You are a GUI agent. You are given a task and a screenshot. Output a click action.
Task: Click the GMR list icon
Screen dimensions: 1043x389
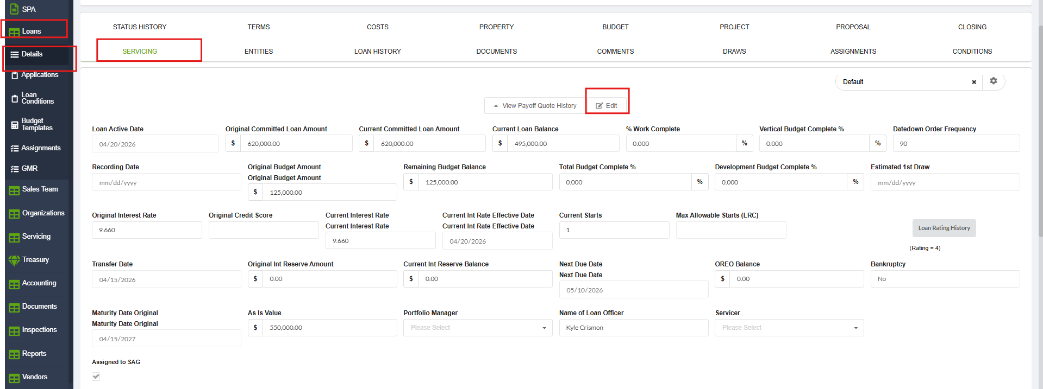pos(15,169)
